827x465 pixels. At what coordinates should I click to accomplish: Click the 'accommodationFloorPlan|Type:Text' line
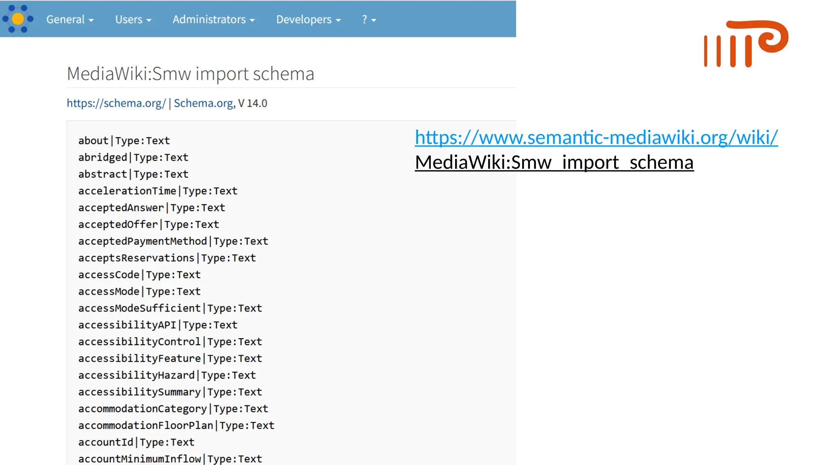point(176,425)
